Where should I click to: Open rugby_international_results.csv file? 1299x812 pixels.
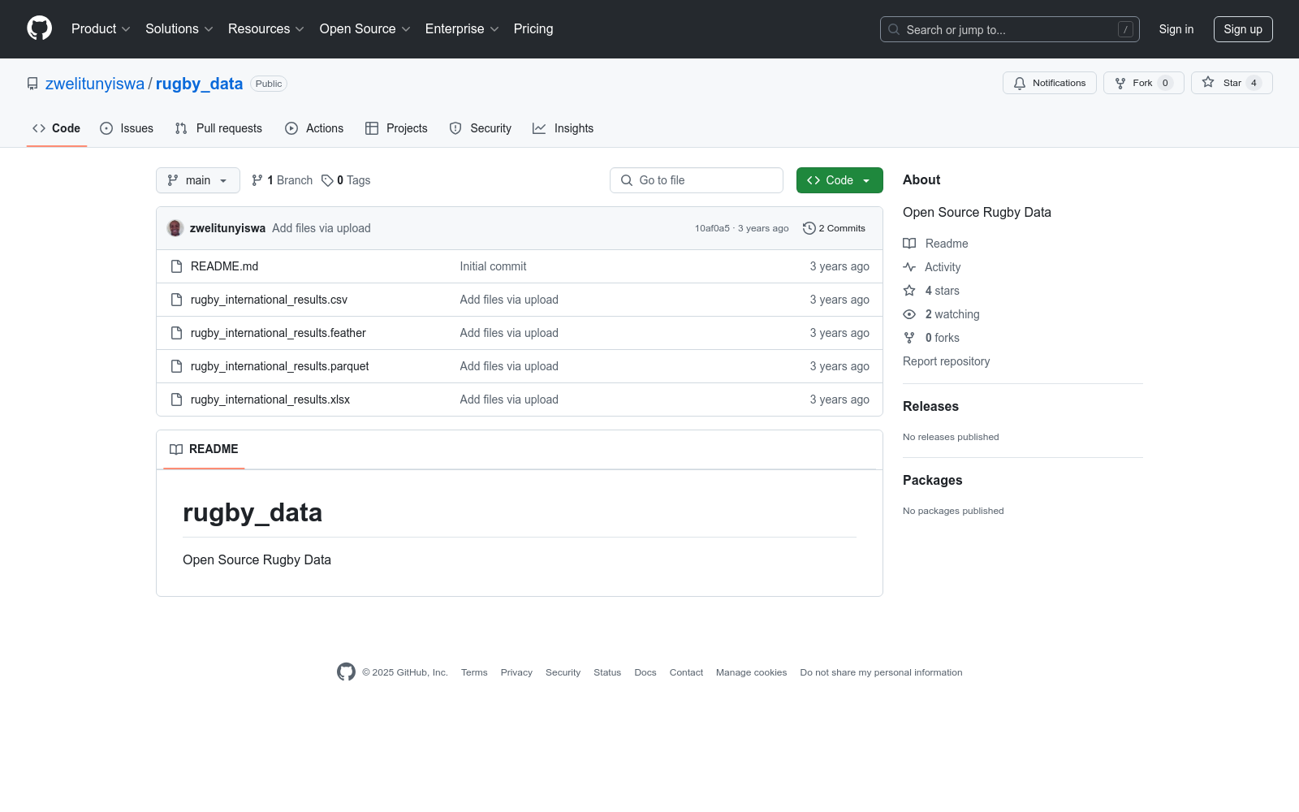pyautogui.click(x=269, y=300)
